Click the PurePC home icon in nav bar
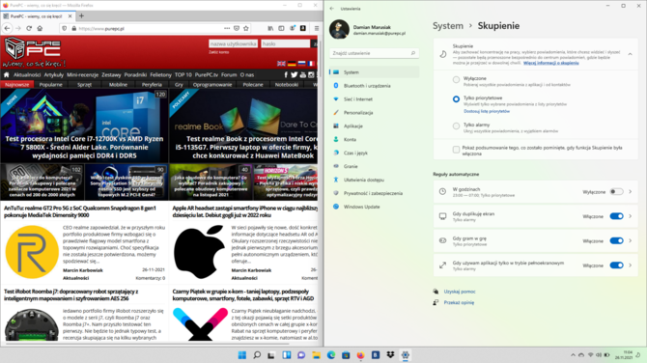This screenshot has height=363, width=647. tap(6, 74)
